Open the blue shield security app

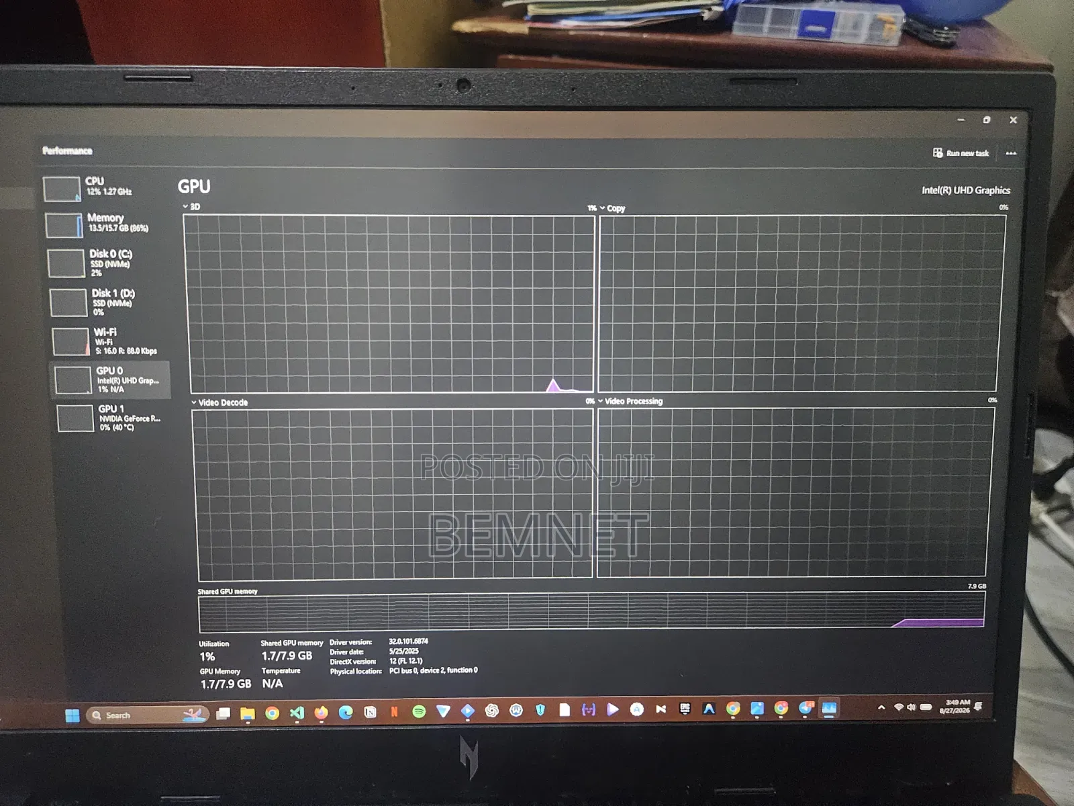pyautogui.click(x=540, y=710)
